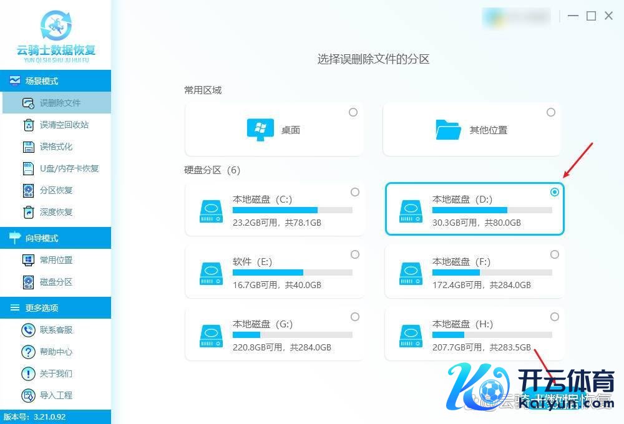Choose the U盘/内存卡恢复 icon

coord(28,168)
